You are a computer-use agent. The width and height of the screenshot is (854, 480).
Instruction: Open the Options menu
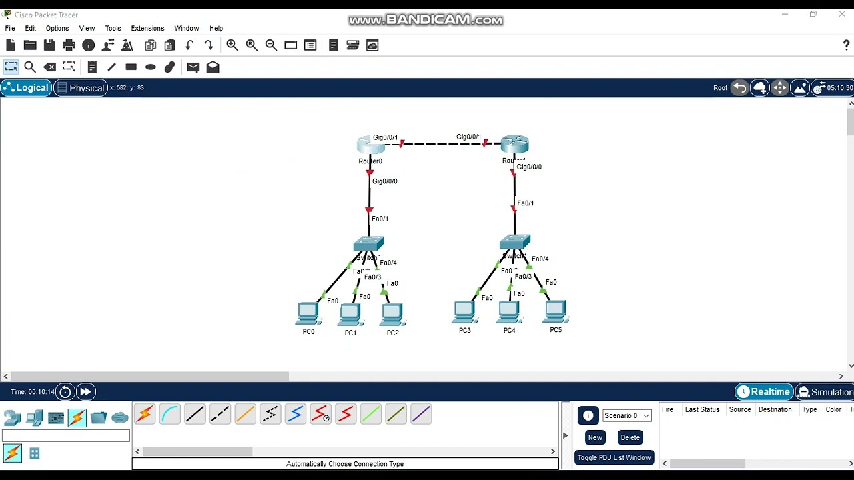click(x=57, y=29)
